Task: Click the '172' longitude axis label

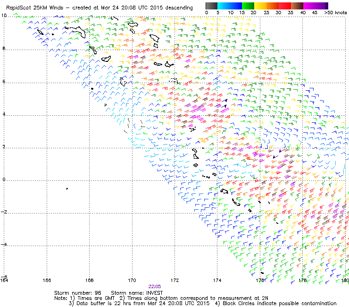Action: click(174, 280)
